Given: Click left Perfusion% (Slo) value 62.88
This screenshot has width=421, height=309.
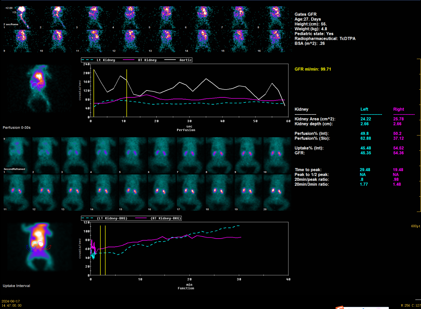Looking at the screenshot, I should tap(365, 138).
